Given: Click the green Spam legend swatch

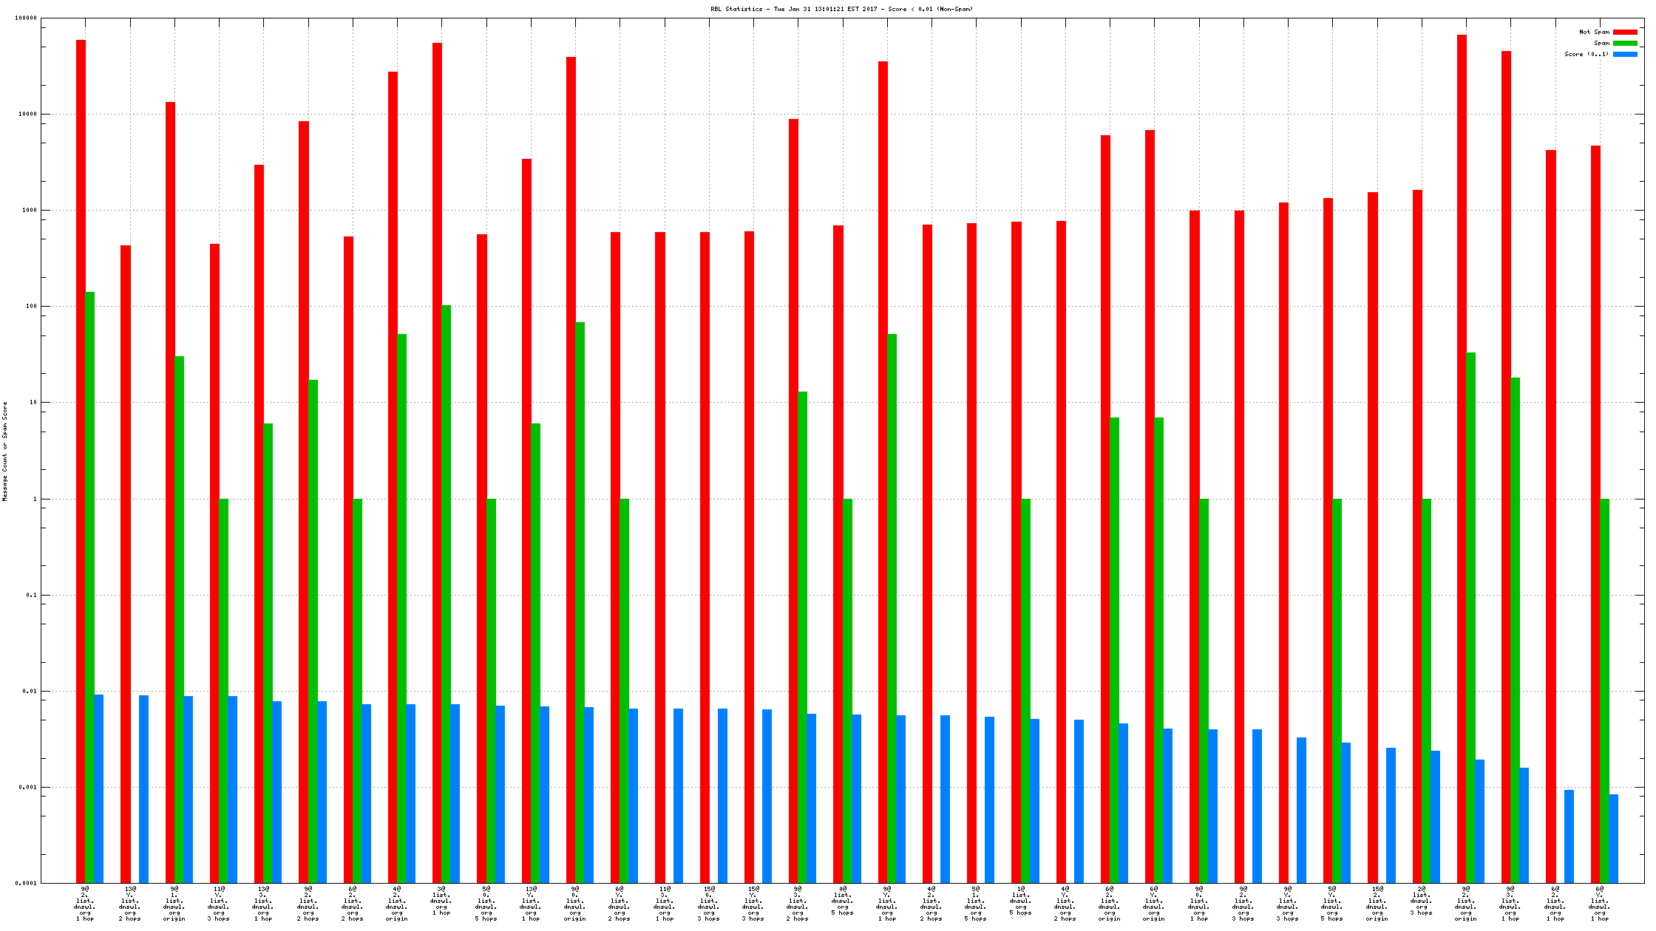Looking at the screenshot, I should point(1624,44).
